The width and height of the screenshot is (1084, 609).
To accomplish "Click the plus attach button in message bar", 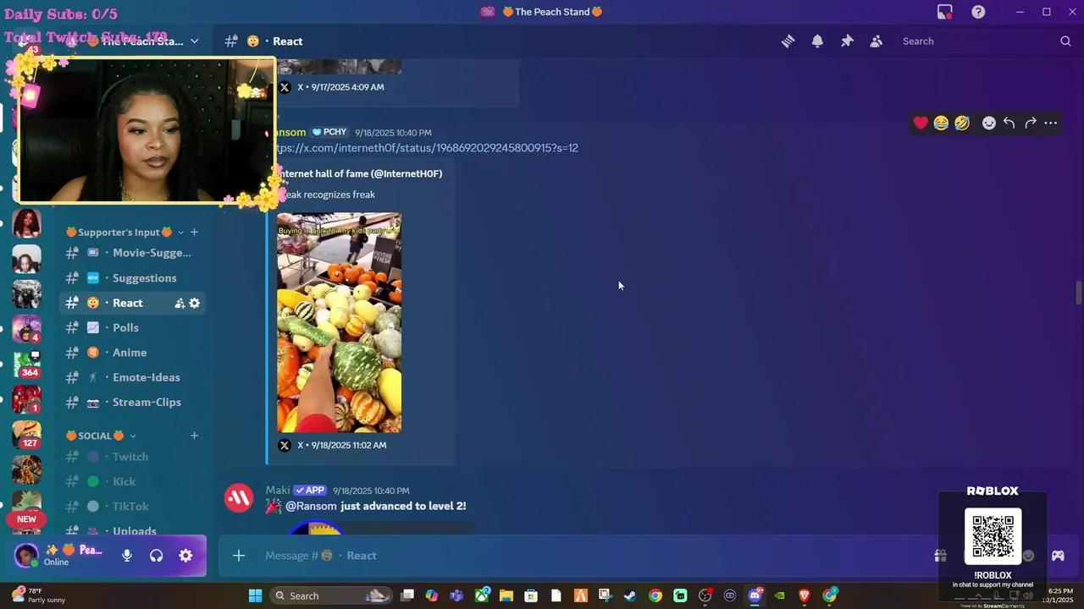I will (239, 556).
